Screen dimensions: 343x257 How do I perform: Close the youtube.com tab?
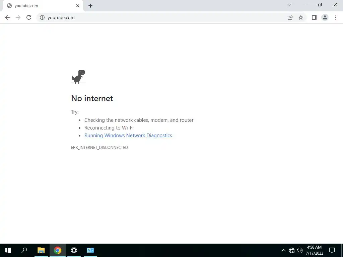tap(78, 6)
